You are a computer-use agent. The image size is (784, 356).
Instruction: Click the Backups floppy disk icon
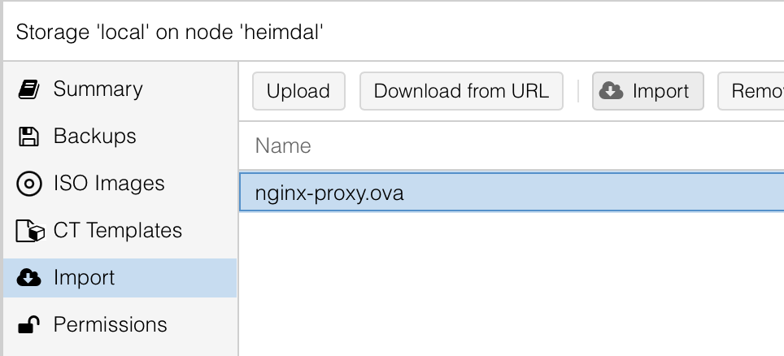click(x=28, y=137)
